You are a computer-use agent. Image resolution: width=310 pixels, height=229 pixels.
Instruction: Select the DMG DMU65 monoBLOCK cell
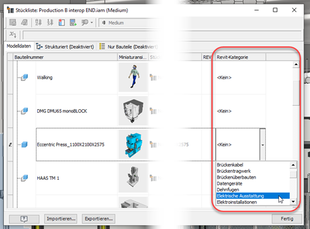tap(76, 111)
